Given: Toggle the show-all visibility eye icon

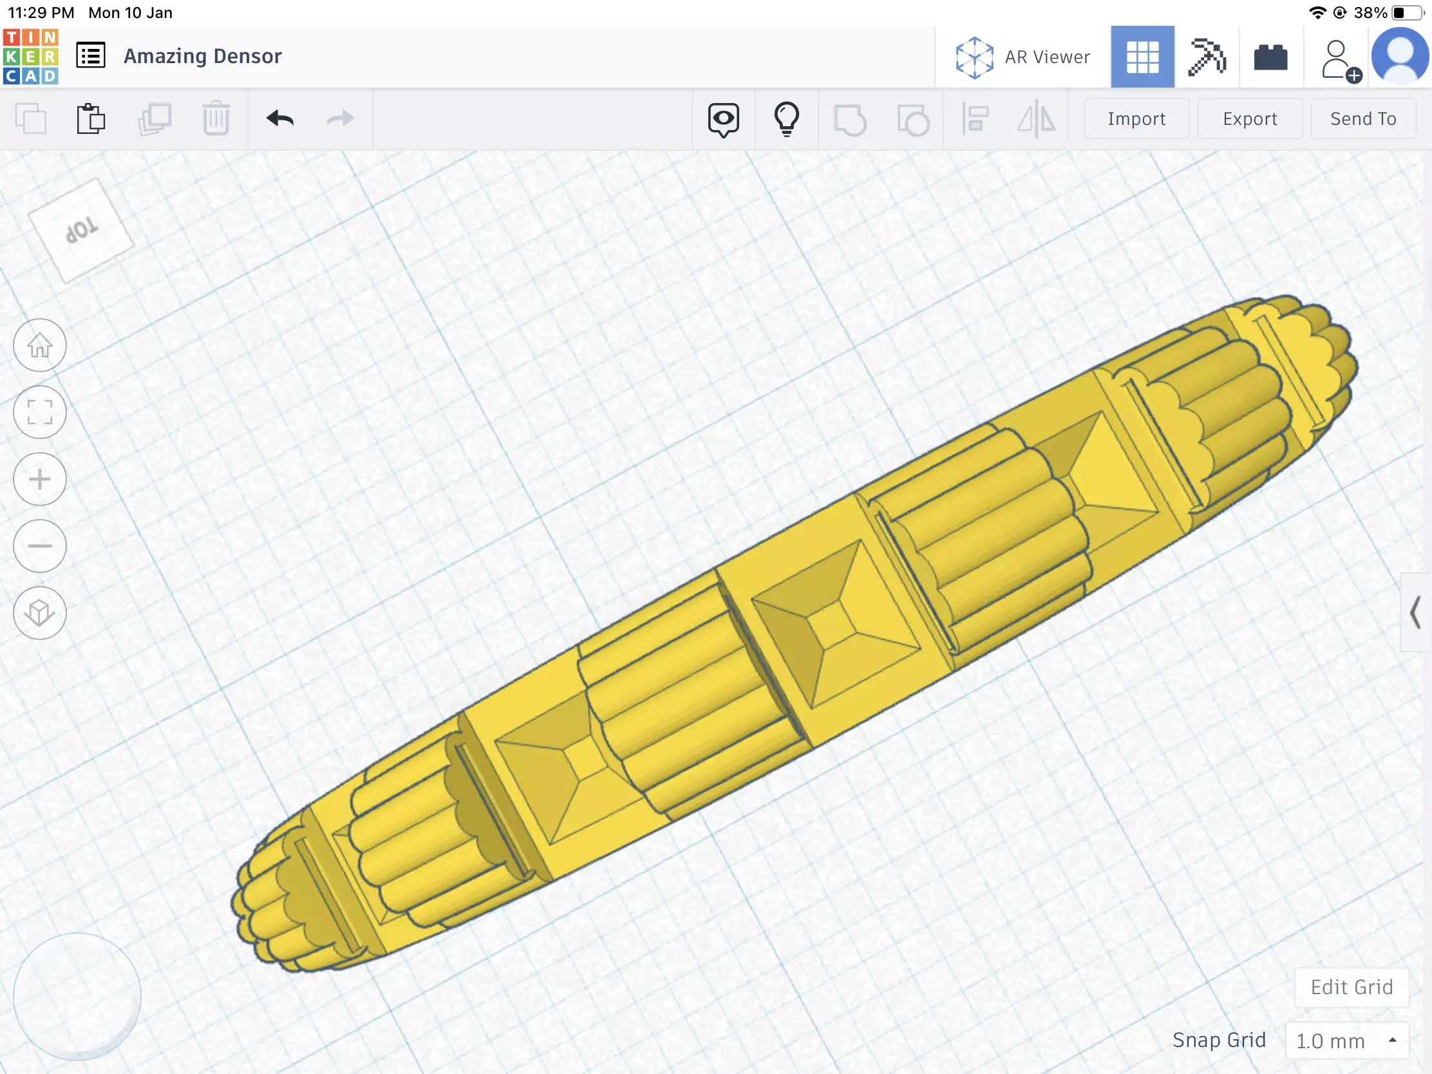Looking at the screenshot, I should point(723,120).
